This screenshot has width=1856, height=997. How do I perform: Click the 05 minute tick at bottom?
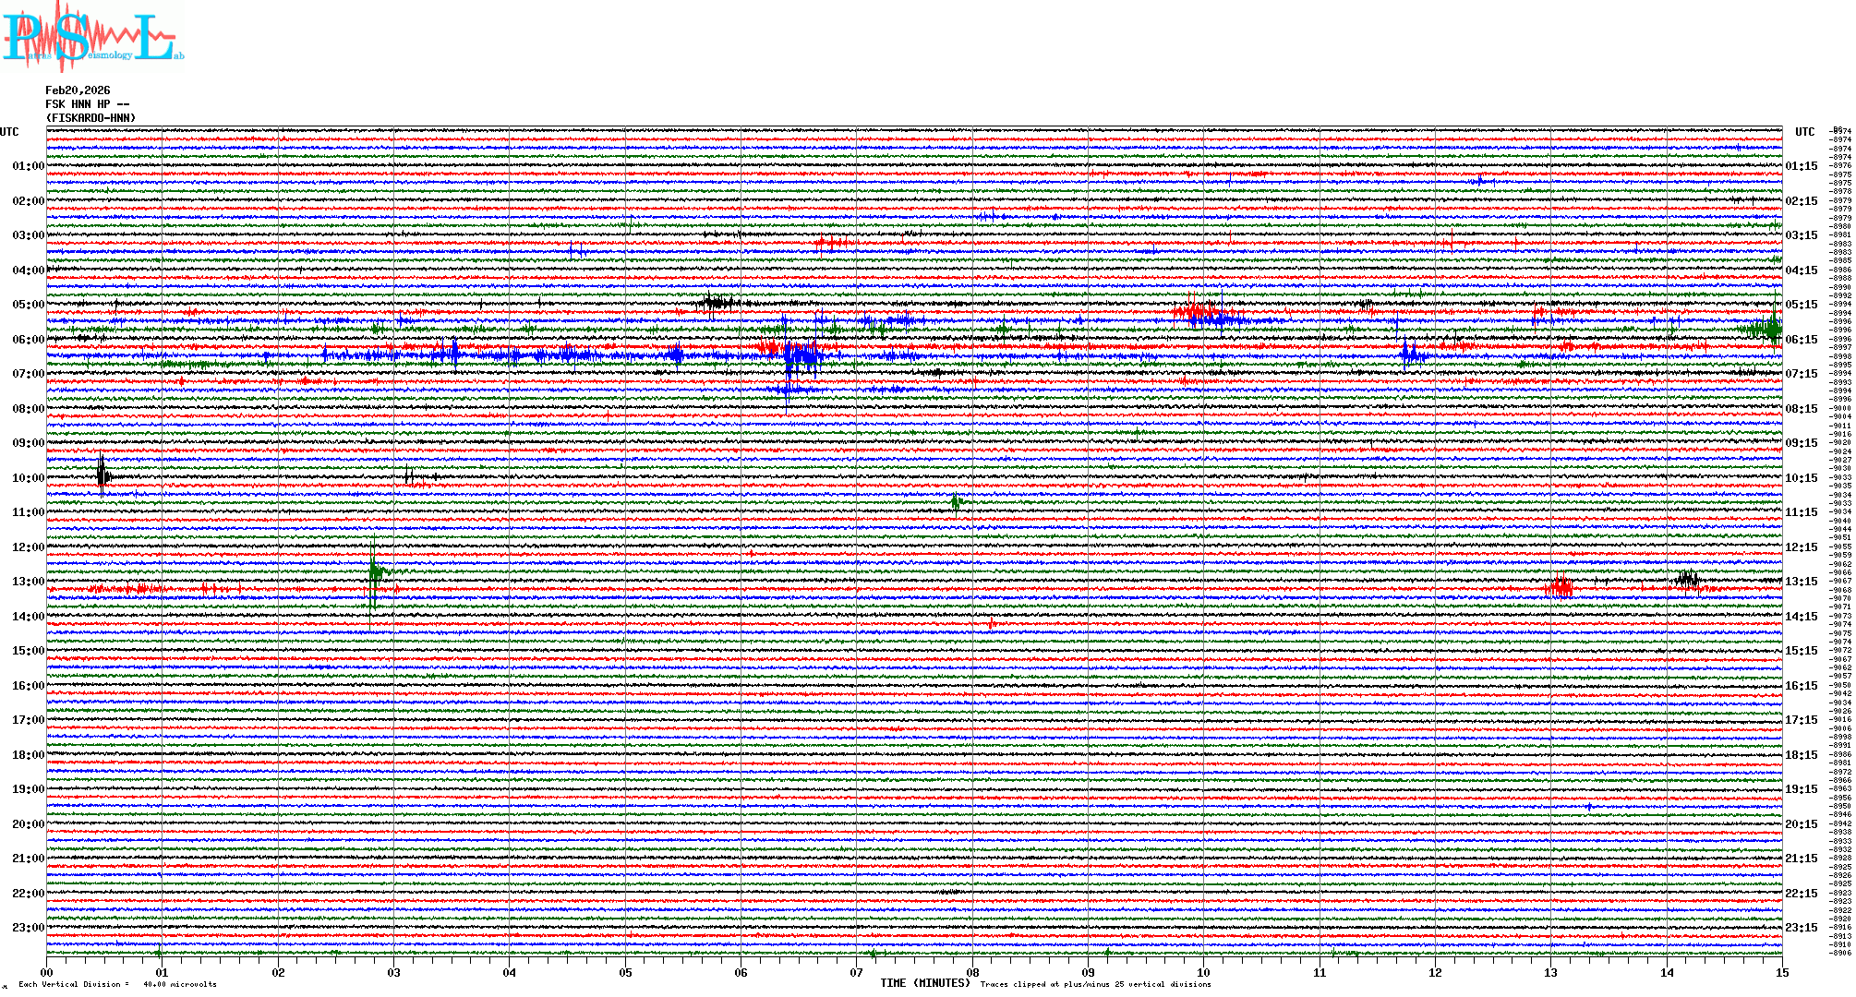(625, 972)
